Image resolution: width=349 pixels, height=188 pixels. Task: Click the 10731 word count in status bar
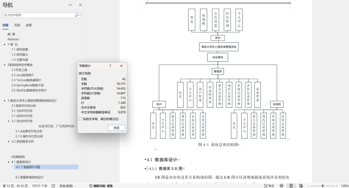tap(40, 185)
